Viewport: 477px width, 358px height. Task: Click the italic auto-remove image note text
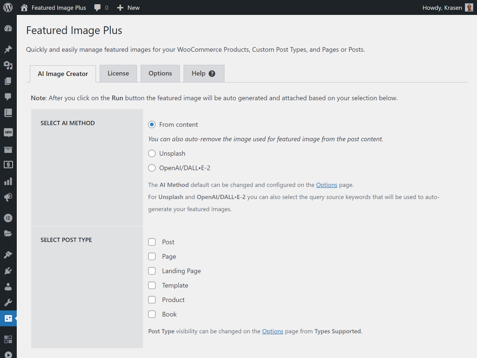(266, 139)
